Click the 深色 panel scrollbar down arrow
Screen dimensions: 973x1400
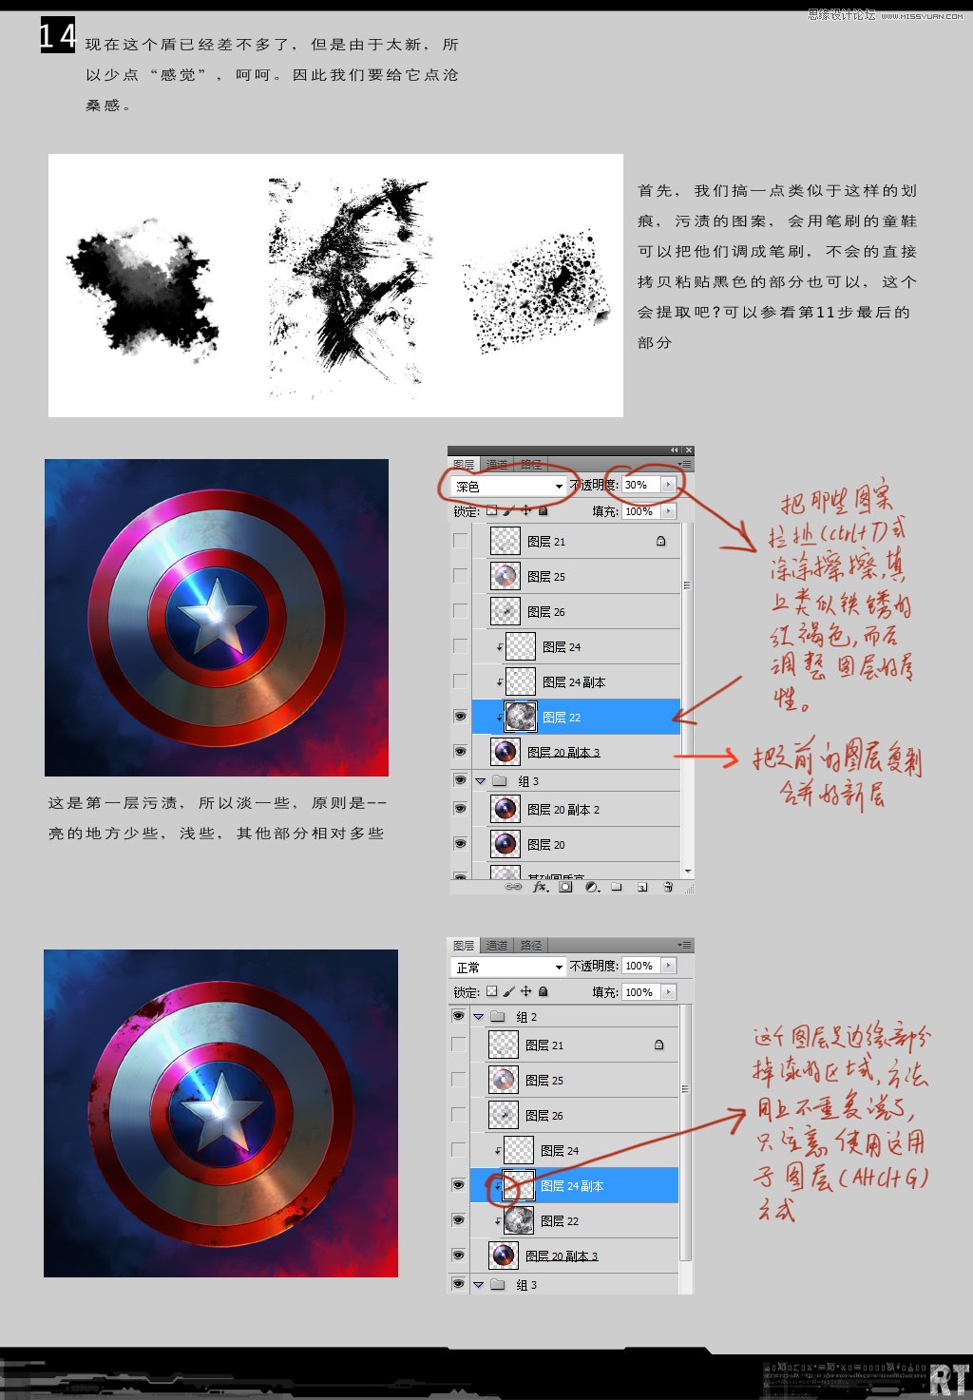click(687, 870)
